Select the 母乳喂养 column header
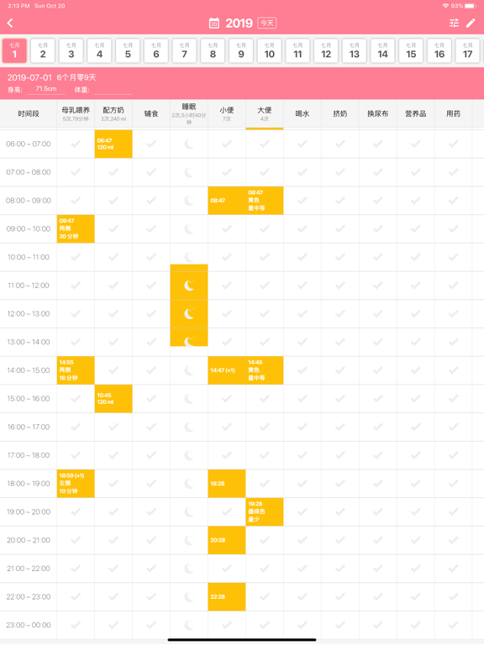Screen dimensions: 484x645 tap(76, 113)
